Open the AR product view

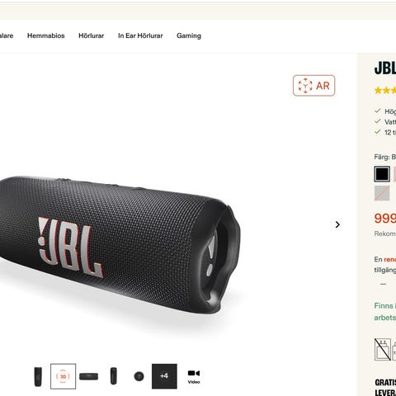click(313, 86)
